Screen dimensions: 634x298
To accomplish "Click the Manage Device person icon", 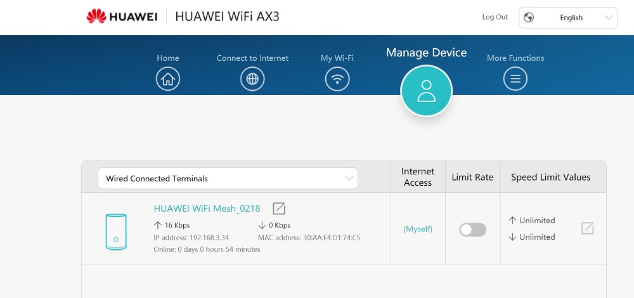I will [x=426, y=91].
